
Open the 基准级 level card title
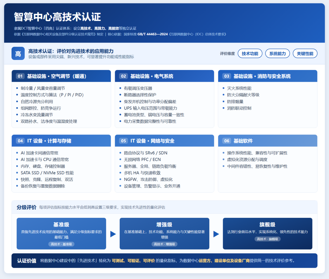pos(61,225)
